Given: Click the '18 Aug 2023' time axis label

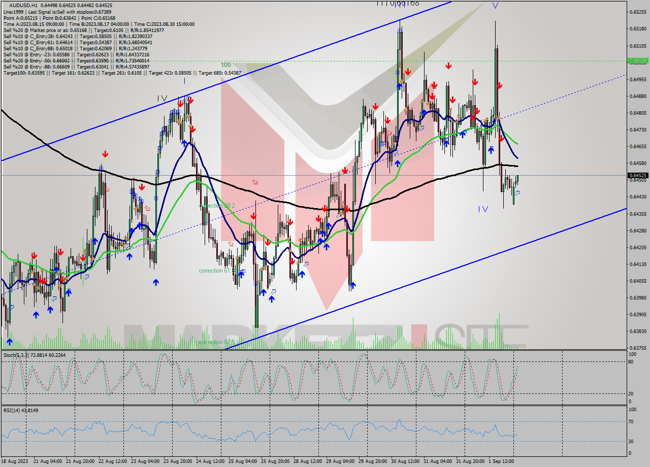Looking at the screenshot, I should [x=14, y=461].
